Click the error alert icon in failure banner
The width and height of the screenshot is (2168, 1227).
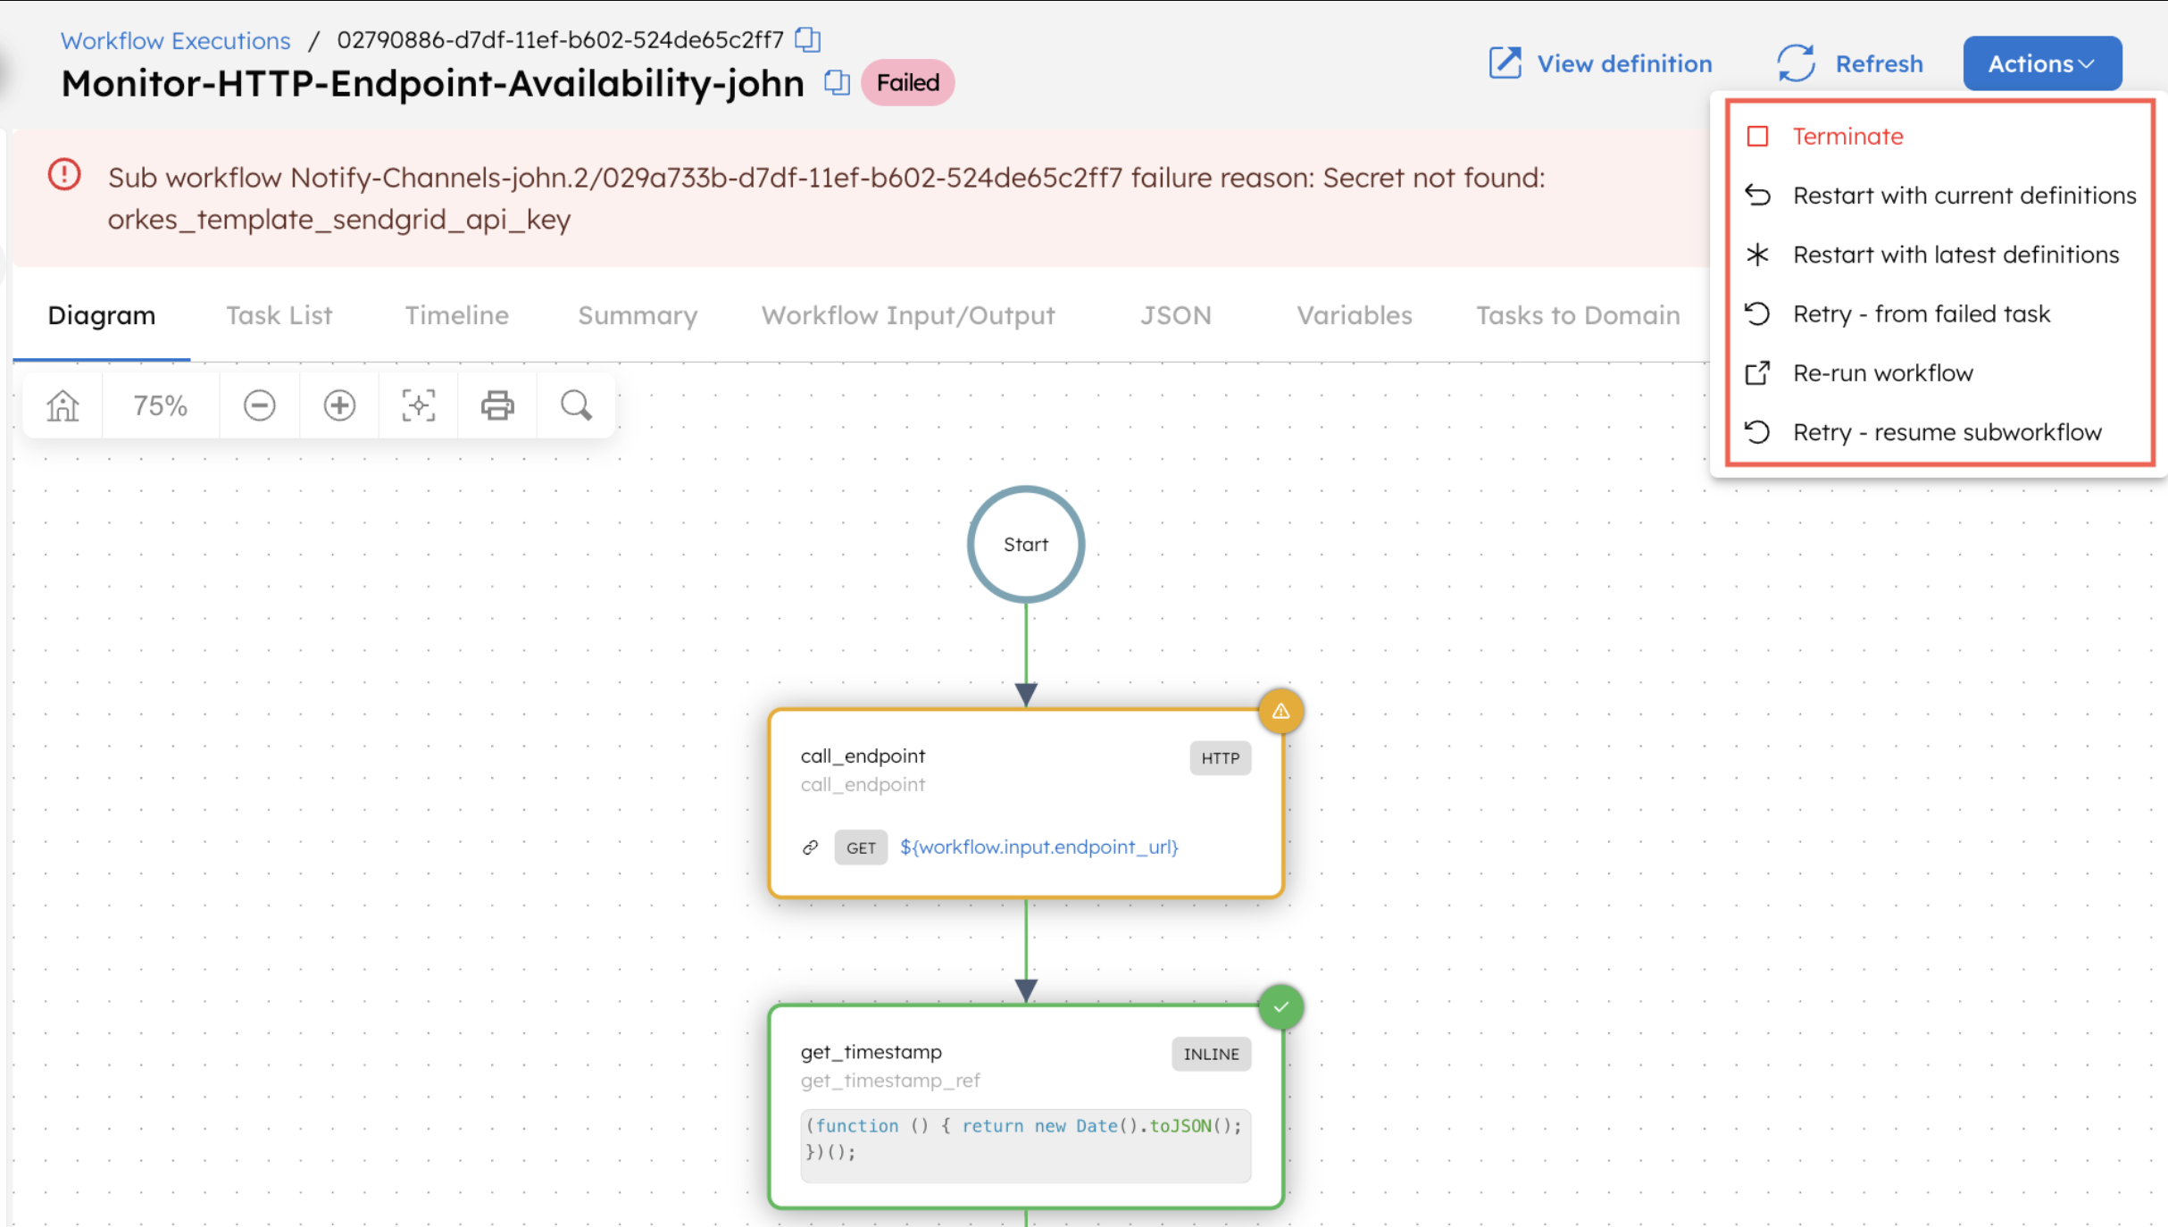pyautogui.click(x=63, y=175)
